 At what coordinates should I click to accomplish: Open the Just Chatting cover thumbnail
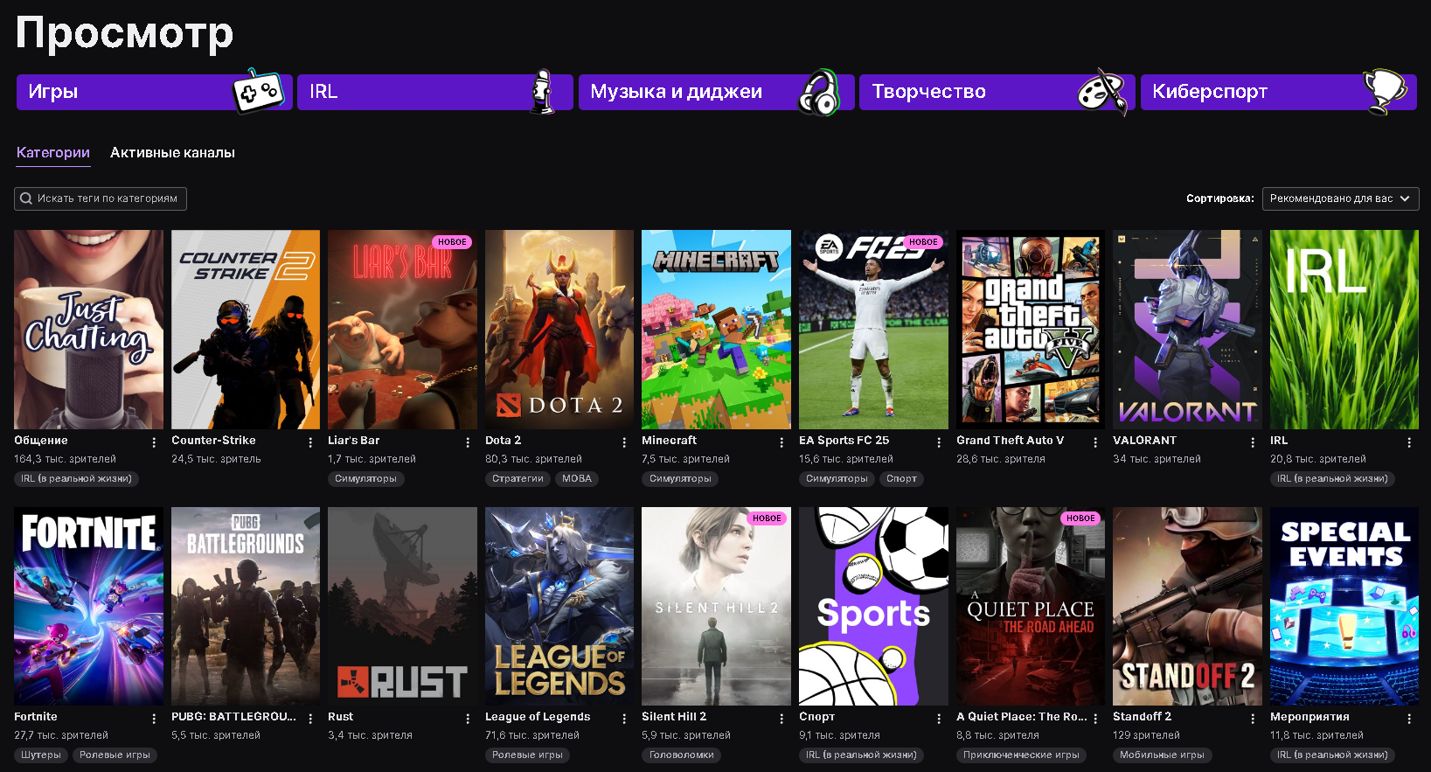click(x=88, y=330)
